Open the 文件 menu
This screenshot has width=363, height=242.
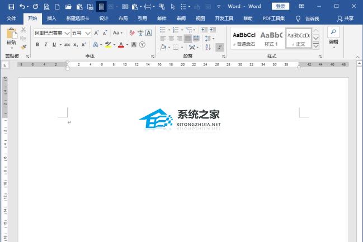pos(12,18)
